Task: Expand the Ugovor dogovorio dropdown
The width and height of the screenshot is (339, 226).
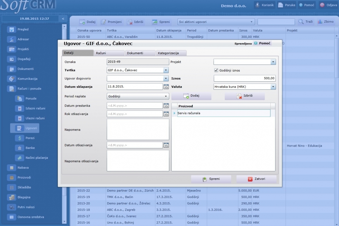Action: (x=166, y=79)
